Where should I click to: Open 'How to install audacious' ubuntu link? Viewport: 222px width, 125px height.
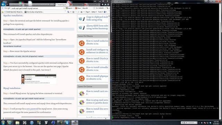[97, 42]
